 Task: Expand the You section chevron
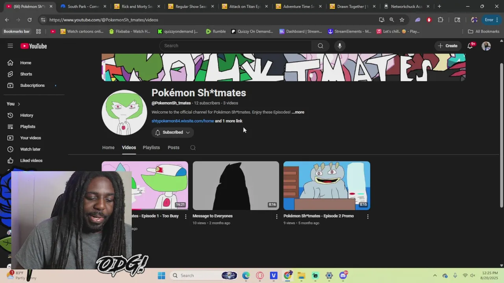click(x=19, y=104)
